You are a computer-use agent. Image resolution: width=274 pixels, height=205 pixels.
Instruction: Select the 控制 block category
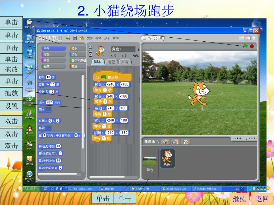tap(78, 49)
